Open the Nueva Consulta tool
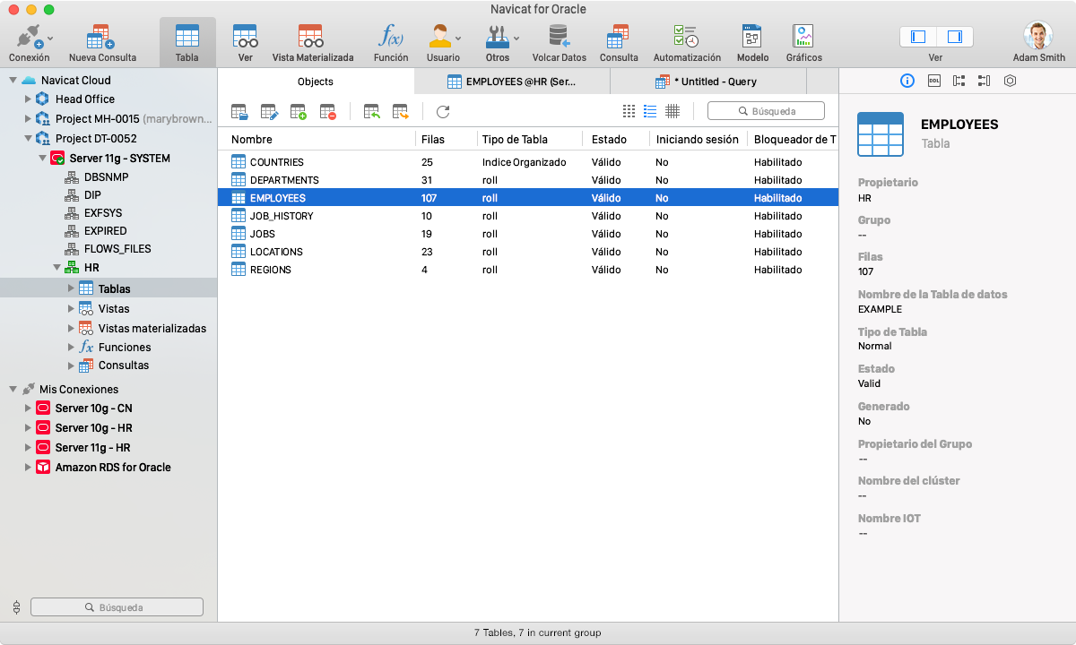1076x645 pixels. pyautogui.click(x=100, y=40)
